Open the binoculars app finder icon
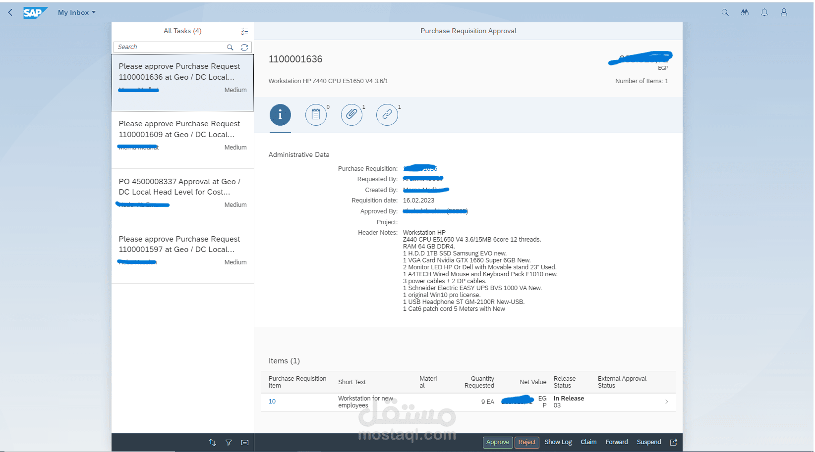Screen dimensions: 815x452 [x=745, y=12]
